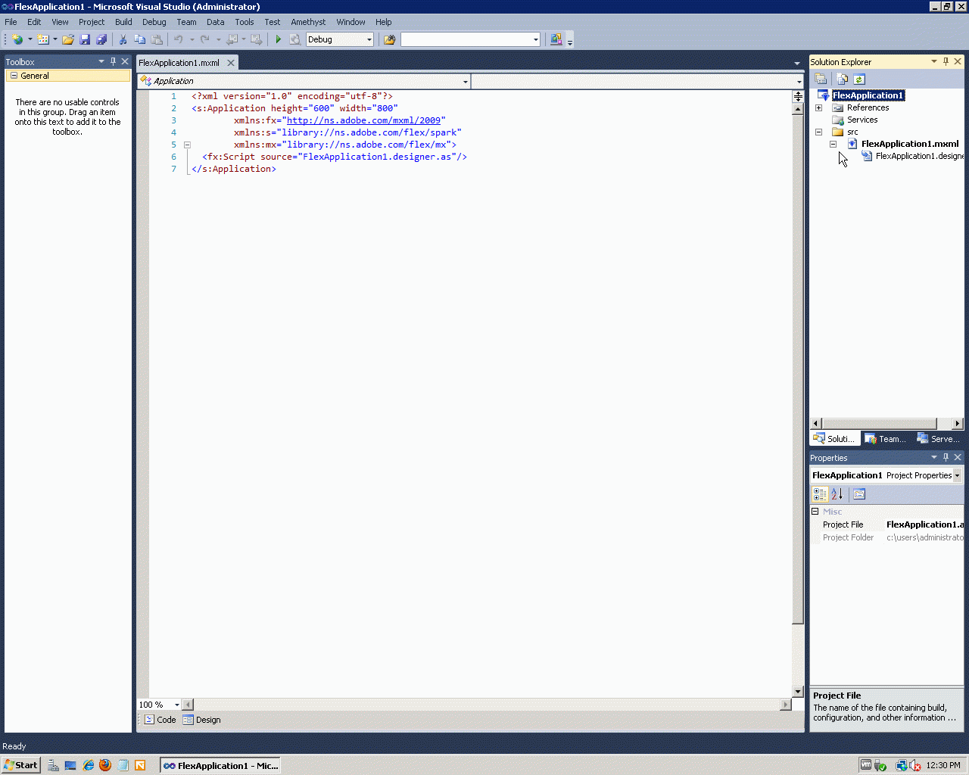Screen dimensions: 969x775
Task: Click the Alphabetical sort icon in Properties
Action: 837,494
